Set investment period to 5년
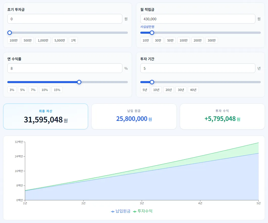Screen dimensions: 268x223 [x=145, y=90]
